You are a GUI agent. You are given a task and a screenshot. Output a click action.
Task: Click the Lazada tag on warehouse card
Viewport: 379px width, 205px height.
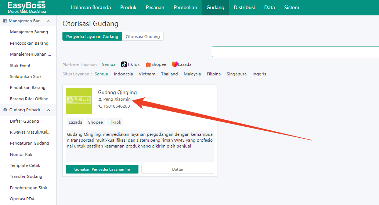pyautogui.click(x=75, y=122)
